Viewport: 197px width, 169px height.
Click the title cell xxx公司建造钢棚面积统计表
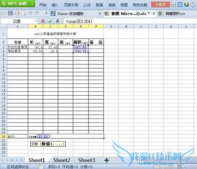pyautogui.click(x=55, y=34)
